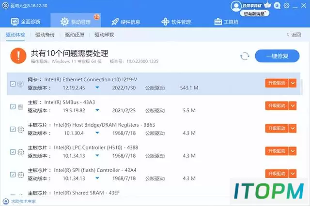Image resolution: width=310 pixels, height=206 pixels.
Task: Click the 软件管理 flower icon
Action: (x=165, y=22)
